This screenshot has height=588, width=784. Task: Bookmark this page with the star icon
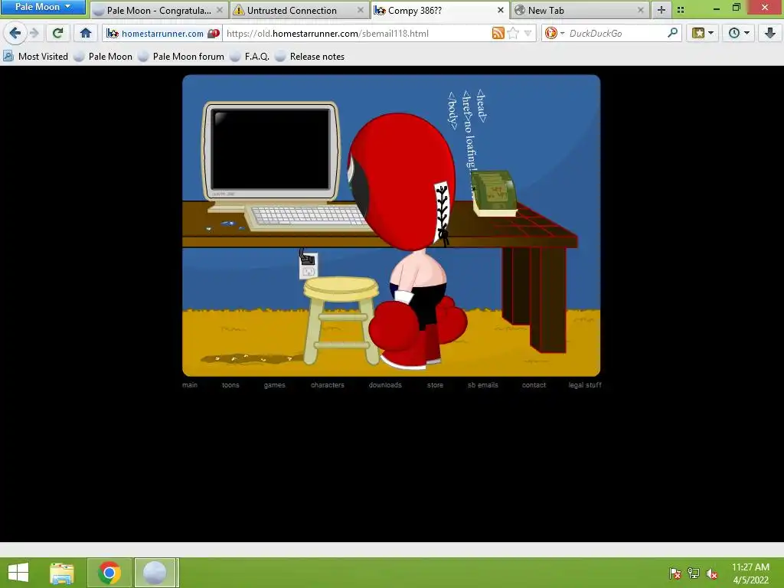coord(513,34)
